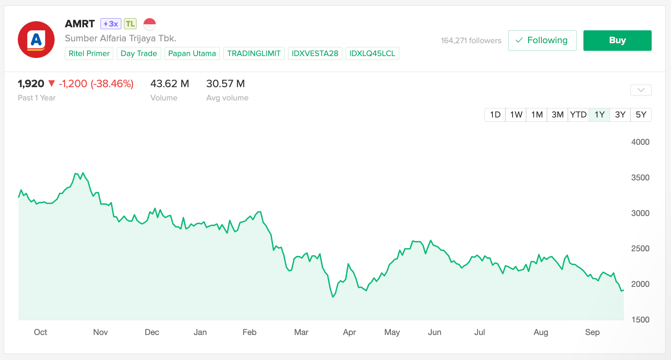Open the Ritel Primer tag
The image size is (671, 360).
[x=89, y=53]
